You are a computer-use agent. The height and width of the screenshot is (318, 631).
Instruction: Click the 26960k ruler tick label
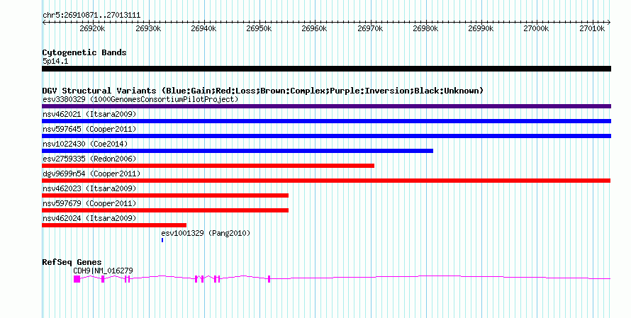coord(314,28)
